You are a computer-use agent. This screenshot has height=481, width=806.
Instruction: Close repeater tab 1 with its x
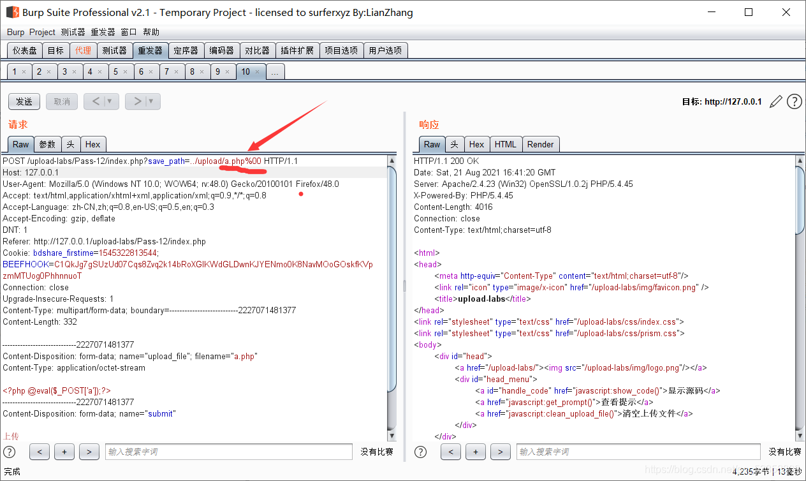pos(24,72)
